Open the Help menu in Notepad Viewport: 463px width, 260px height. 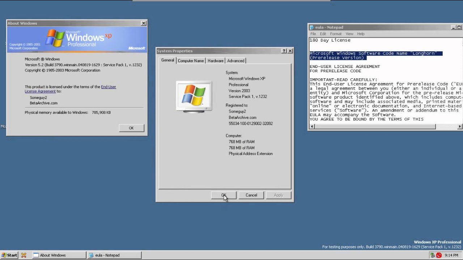click(361, 34)
